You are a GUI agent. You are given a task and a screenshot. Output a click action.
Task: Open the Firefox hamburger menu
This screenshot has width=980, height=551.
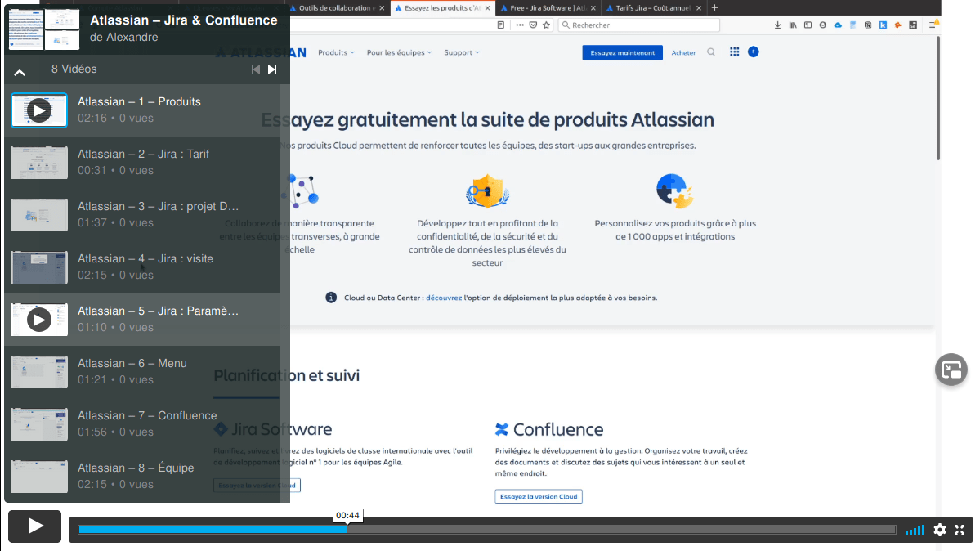tap(933, 25)
